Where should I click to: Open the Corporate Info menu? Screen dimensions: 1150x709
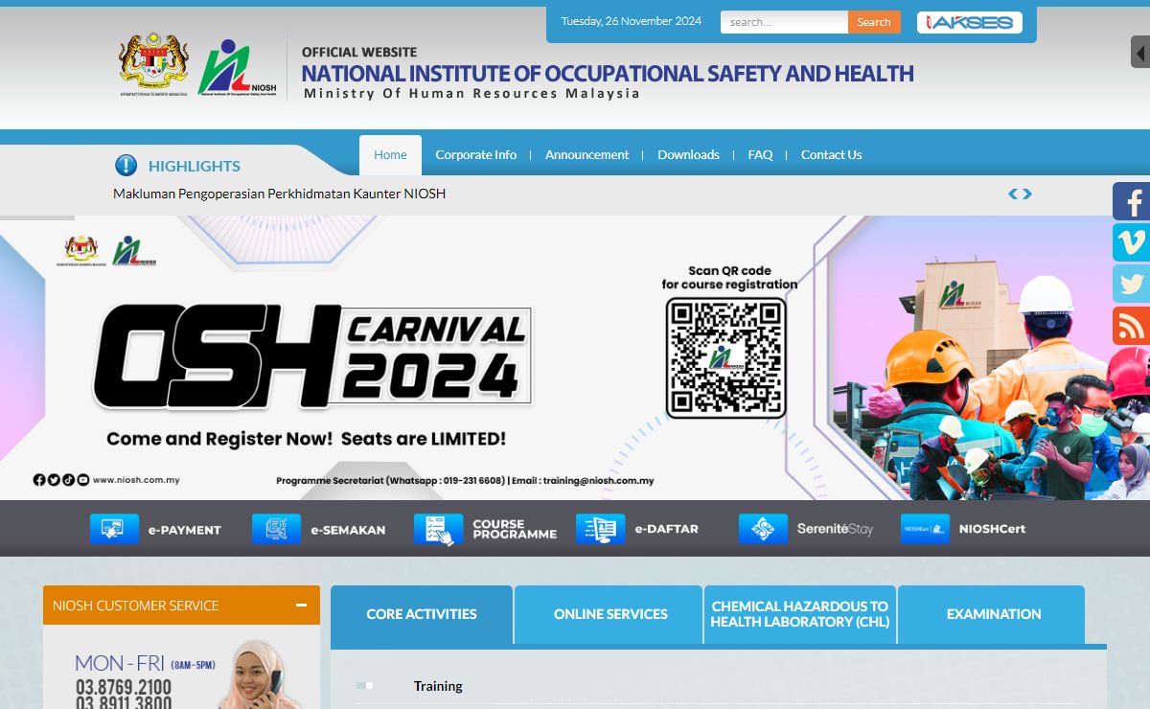point(475,155)
